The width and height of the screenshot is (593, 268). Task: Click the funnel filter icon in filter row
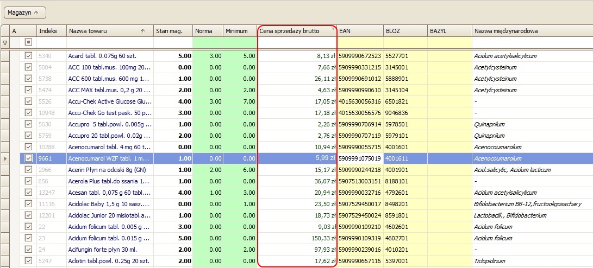point(5,42)
